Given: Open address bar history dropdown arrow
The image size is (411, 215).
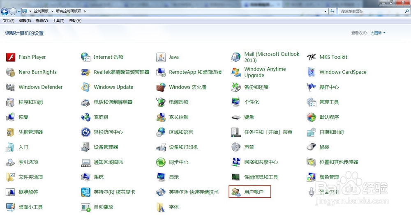Looking at the screenshot, I should point(325,11).
